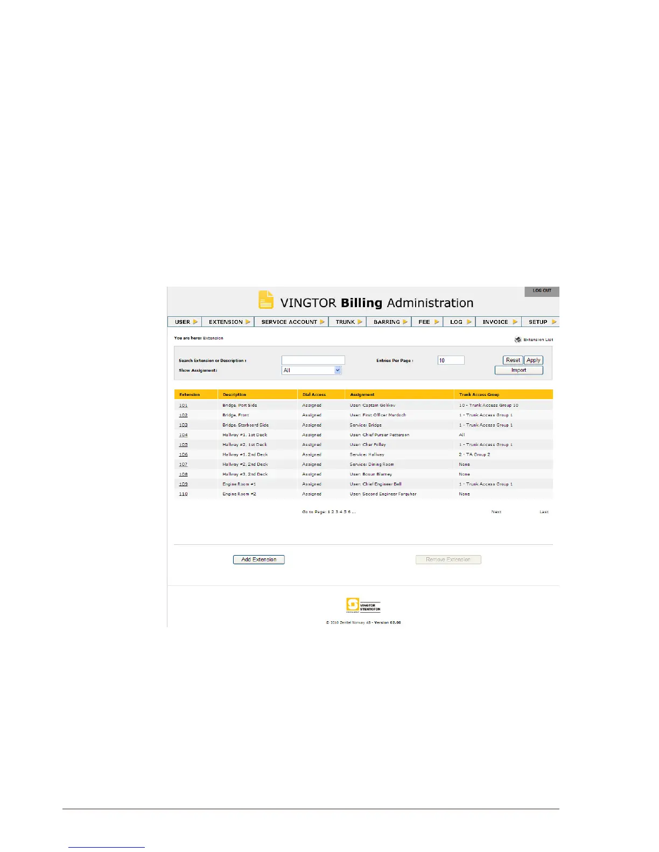The height and width of the screenshot is (852, 659).
Task: Click the yellow document billing logo icon
Action: tap(266, 300)
